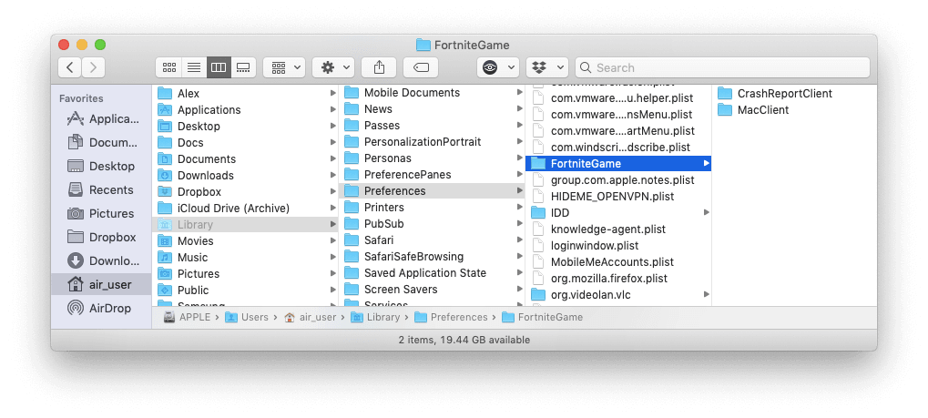Expand the IDD folder arrow
The height and width of the screenshot is (418, 928).
tap(706, 212)
